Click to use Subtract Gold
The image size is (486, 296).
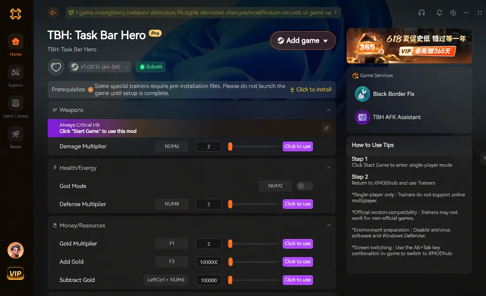(x=297, y=280)
